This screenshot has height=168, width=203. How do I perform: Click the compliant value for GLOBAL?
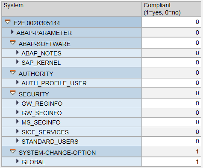point(171,162)
